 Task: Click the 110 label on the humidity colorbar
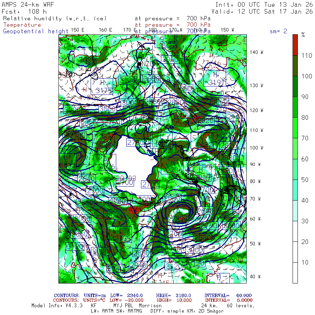click(x=305, y=56)
